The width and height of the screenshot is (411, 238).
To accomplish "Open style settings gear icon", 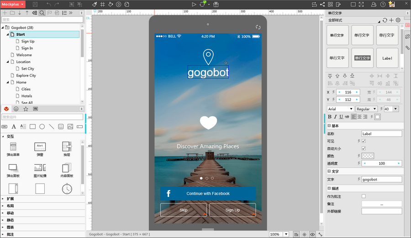I will pos(398,20).
